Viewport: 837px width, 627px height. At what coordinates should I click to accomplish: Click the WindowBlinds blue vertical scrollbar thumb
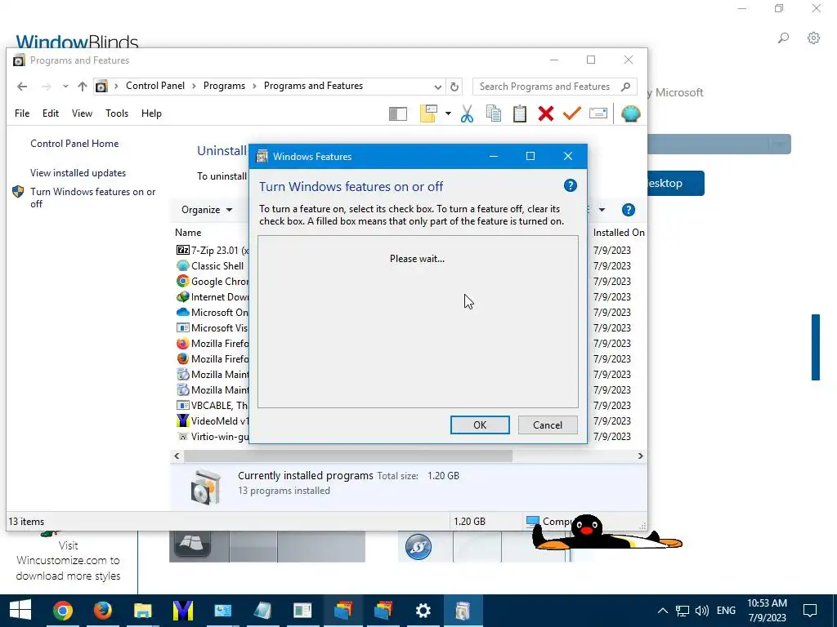click(815, 347)
